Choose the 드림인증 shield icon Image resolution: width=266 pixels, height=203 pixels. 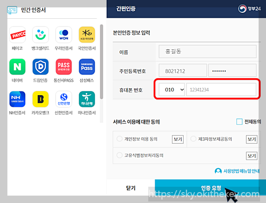point(40,67)
